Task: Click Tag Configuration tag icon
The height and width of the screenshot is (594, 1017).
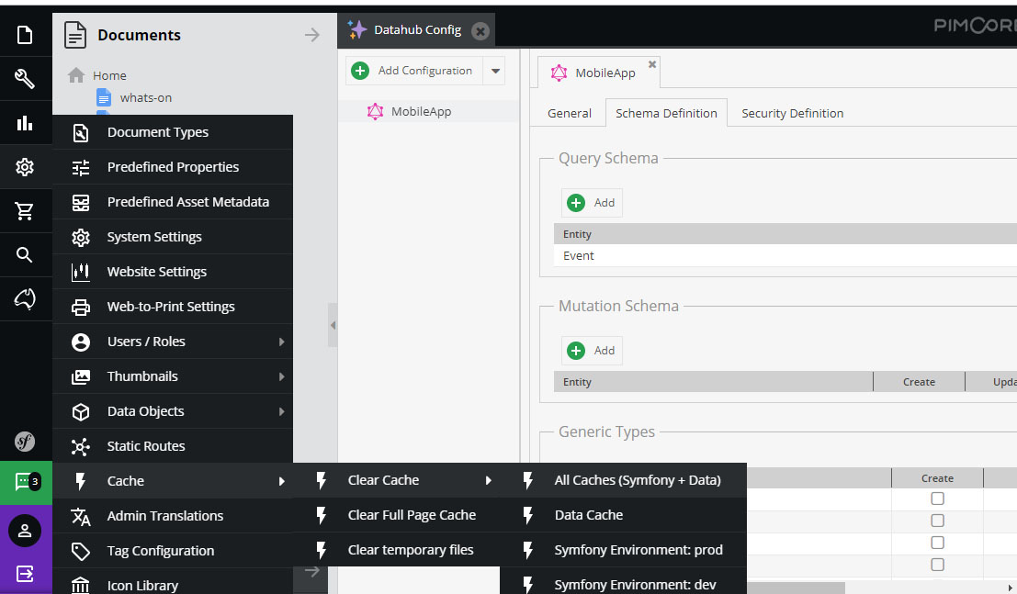Action: pyautogui.click(x=81, y=551)
